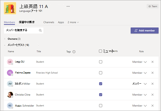
Task: Remove Fatima Zapata with the X icon
Action: pyautogui.click(x=153, y=73)
